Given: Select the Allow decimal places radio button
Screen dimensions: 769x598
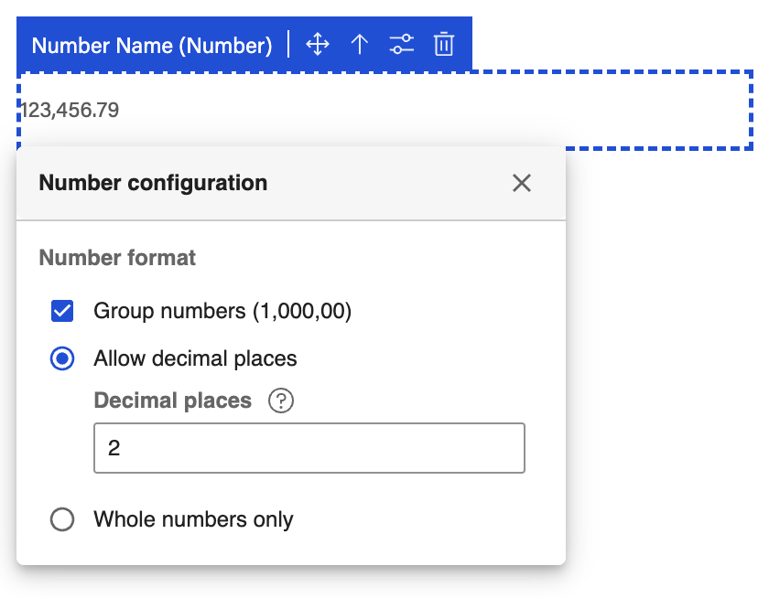Looking at the screenshot, I should [x=62, y=358].
